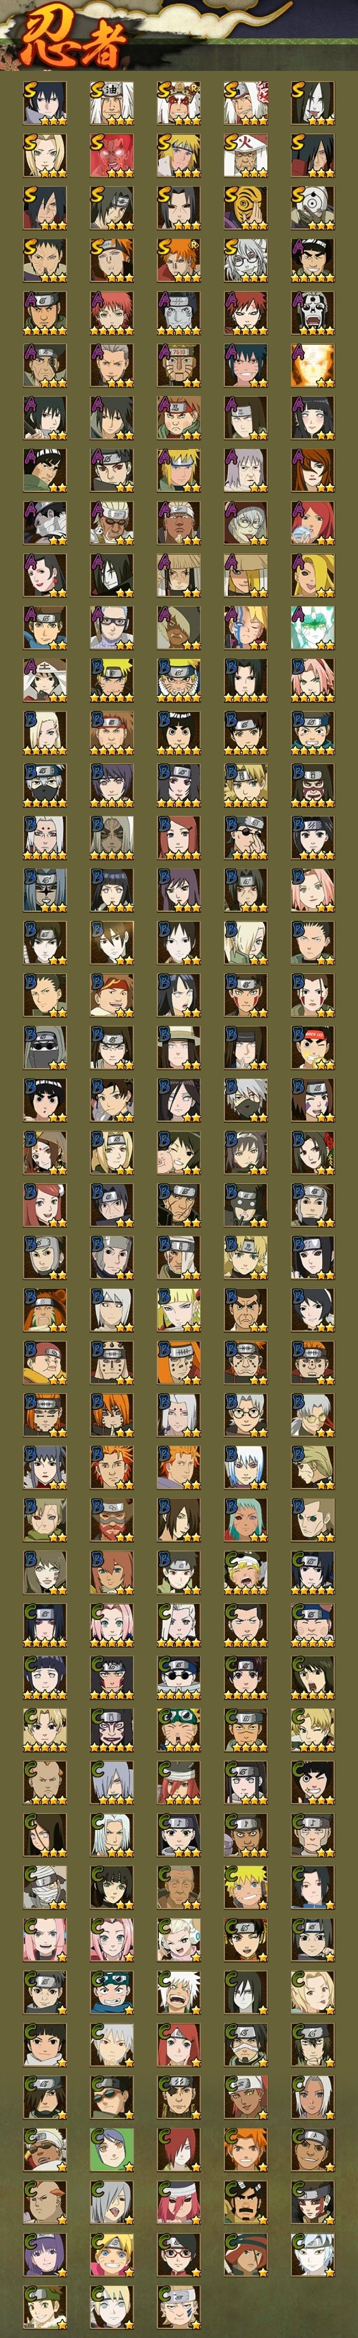Select the first S-rank Sasuke portrait
Screen dimensions: 358x2338
pos(44,103)
